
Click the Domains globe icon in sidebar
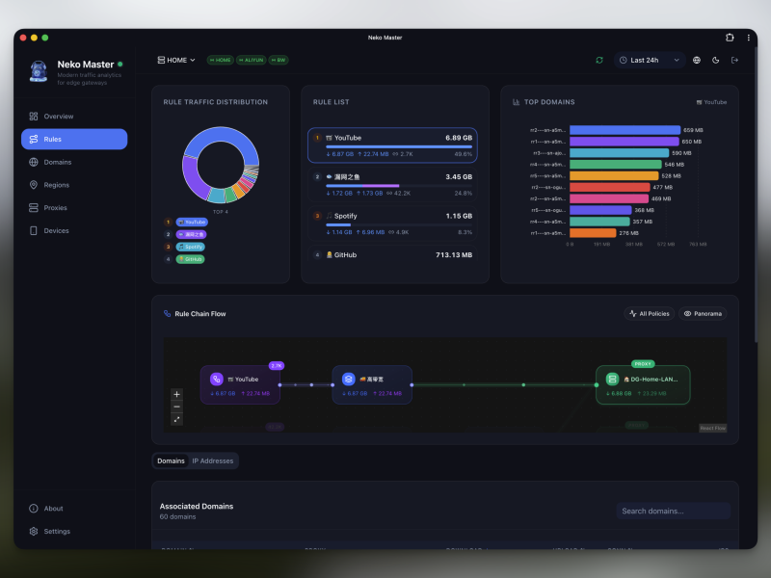(x=34, y=162)
